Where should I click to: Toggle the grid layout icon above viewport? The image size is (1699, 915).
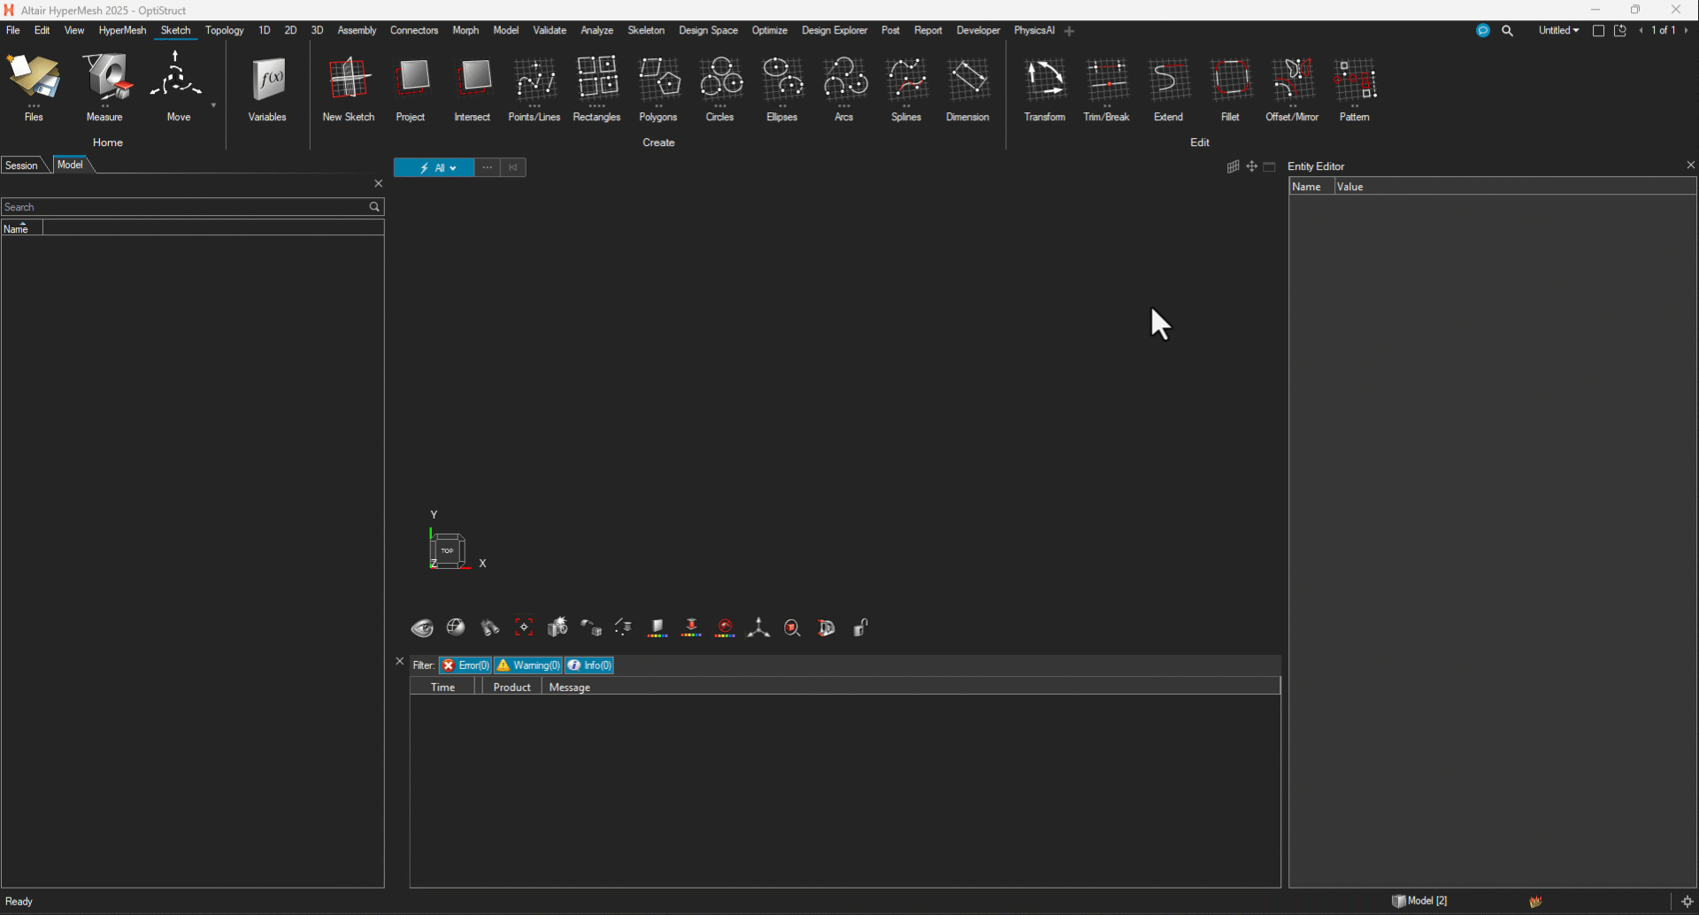click(1233, 166)
